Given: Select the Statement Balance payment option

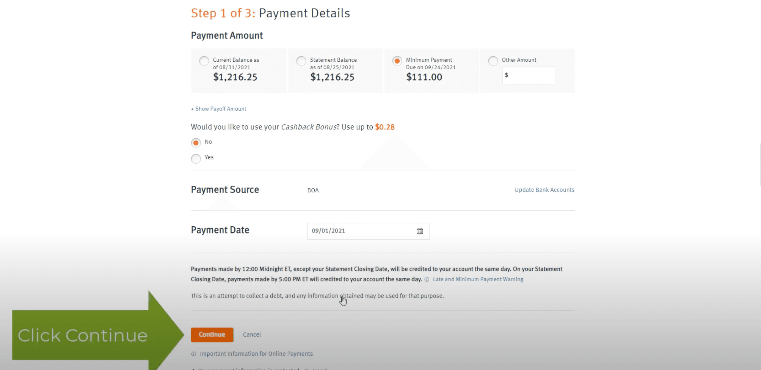Looking at the screenshot, I should pos(301,61).
